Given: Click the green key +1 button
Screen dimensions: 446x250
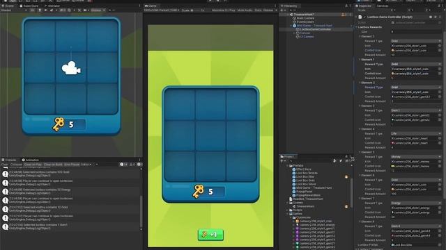Looking at the screenshot, I should pos(210,235).
